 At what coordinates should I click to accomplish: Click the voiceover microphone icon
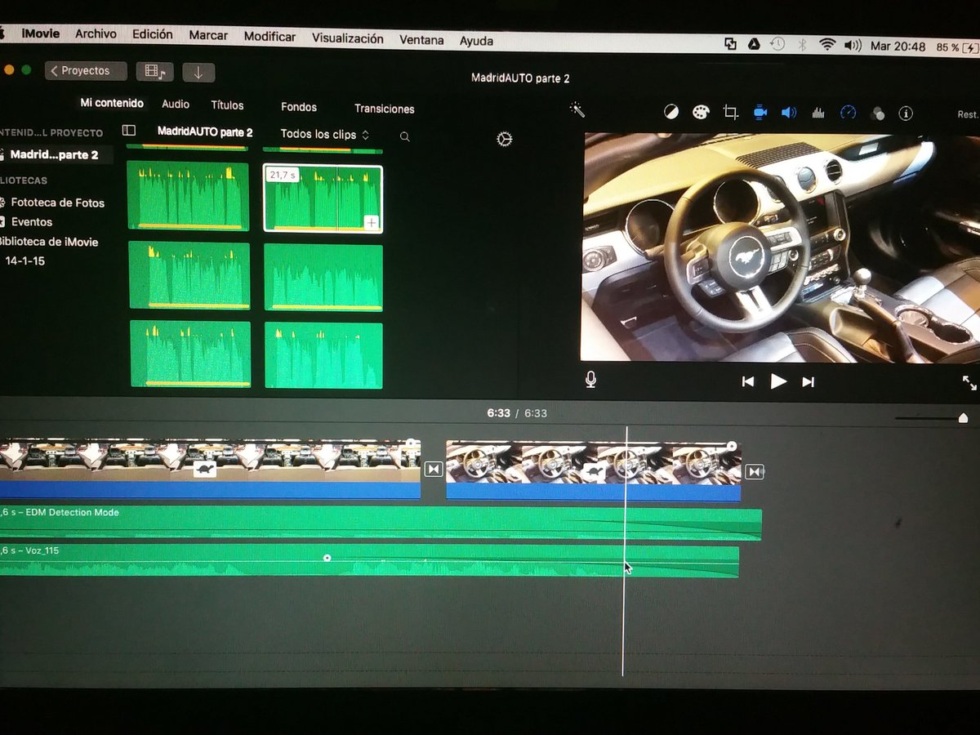click(590, 379)
